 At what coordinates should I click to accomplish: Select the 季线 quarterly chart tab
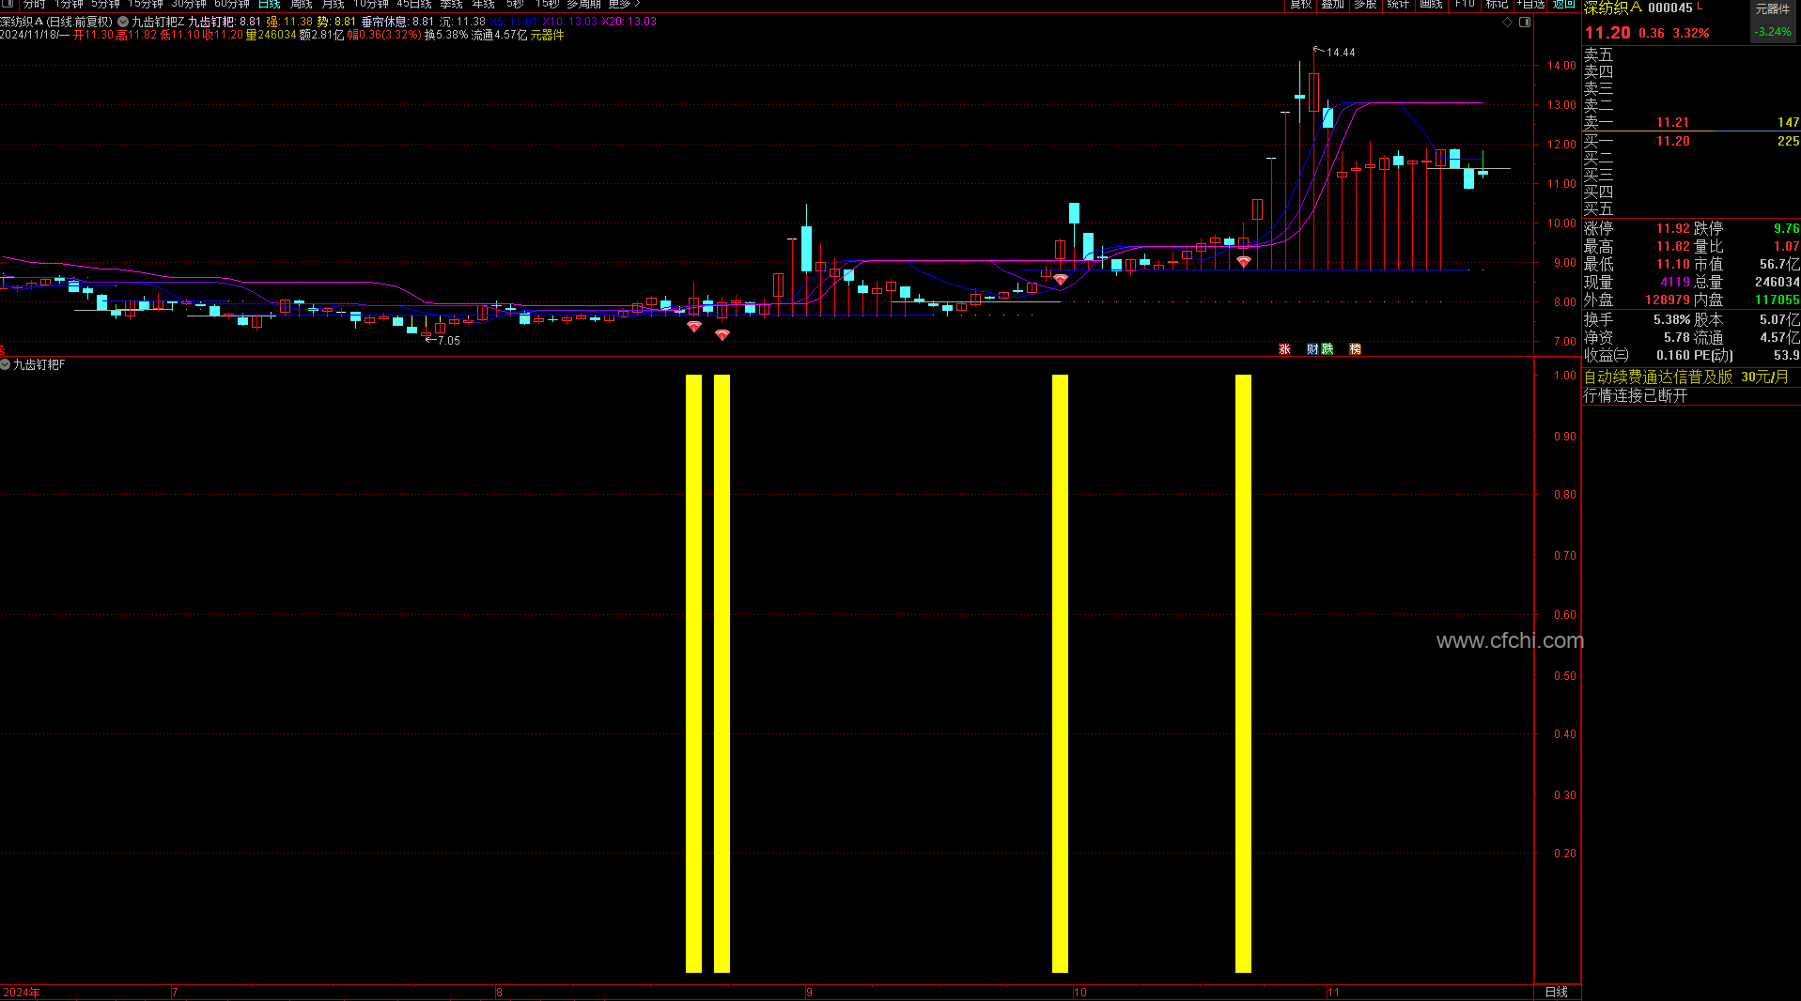pyautogui.click(x=452, y=5)
